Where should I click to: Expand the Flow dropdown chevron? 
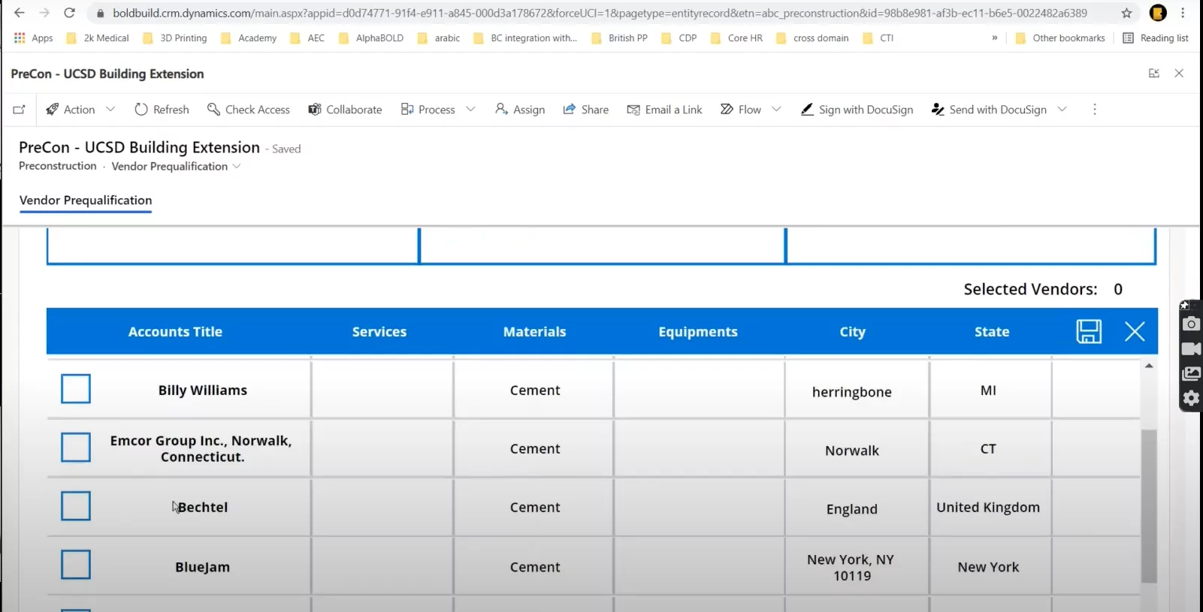(776, 110)
